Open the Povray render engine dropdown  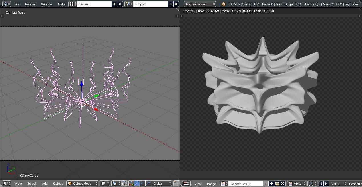click(200, 4)
